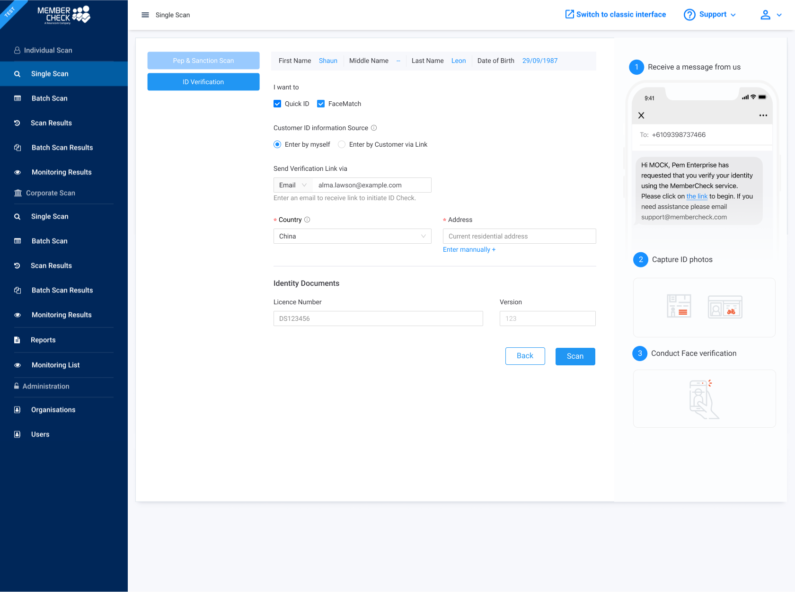
Task: Open Monitoring List in the sidebar
Action: pos(55,365)
